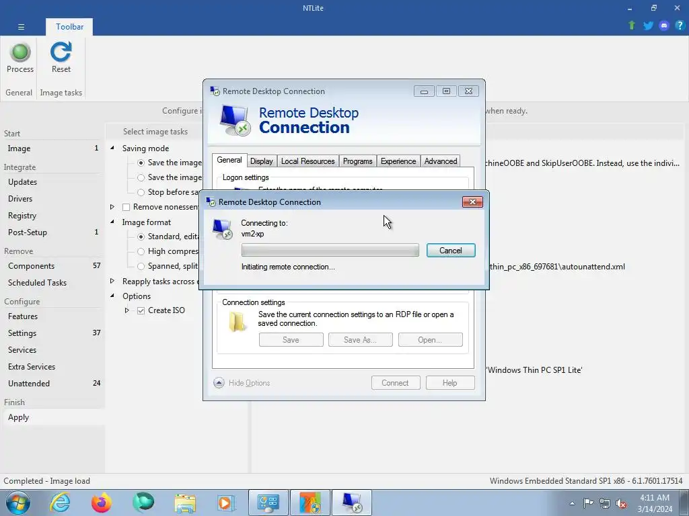Collapse the Saving mode tree section
689x516 pixels.
point(112,148)
